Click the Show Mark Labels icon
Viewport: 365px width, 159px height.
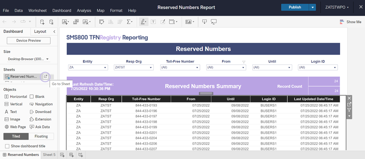point(153,22)
